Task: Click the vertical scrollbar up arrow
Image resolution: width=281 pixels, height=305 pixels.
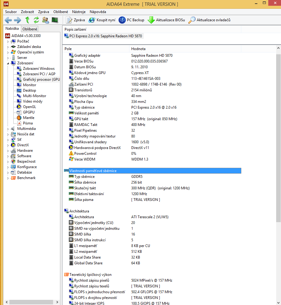Action: click(278, 48)
